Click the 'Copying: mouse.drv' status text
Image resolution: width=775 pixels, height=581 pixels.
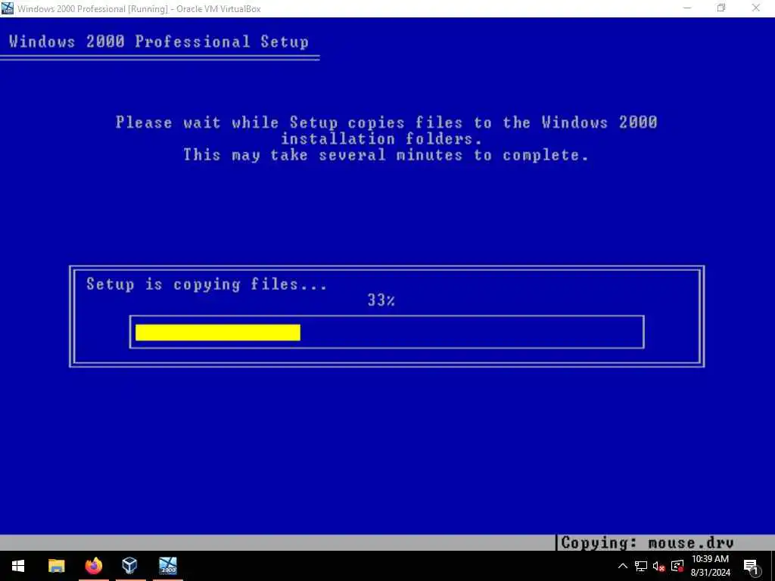click(x=647, y=543)
